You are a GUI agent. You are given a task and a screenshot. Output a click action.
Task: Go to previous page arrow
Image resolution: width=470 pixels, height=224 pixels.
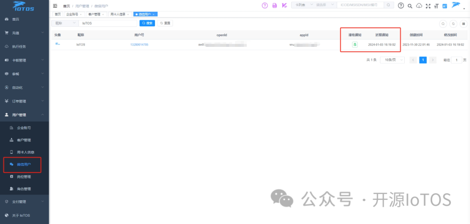(x=413, y=60)
